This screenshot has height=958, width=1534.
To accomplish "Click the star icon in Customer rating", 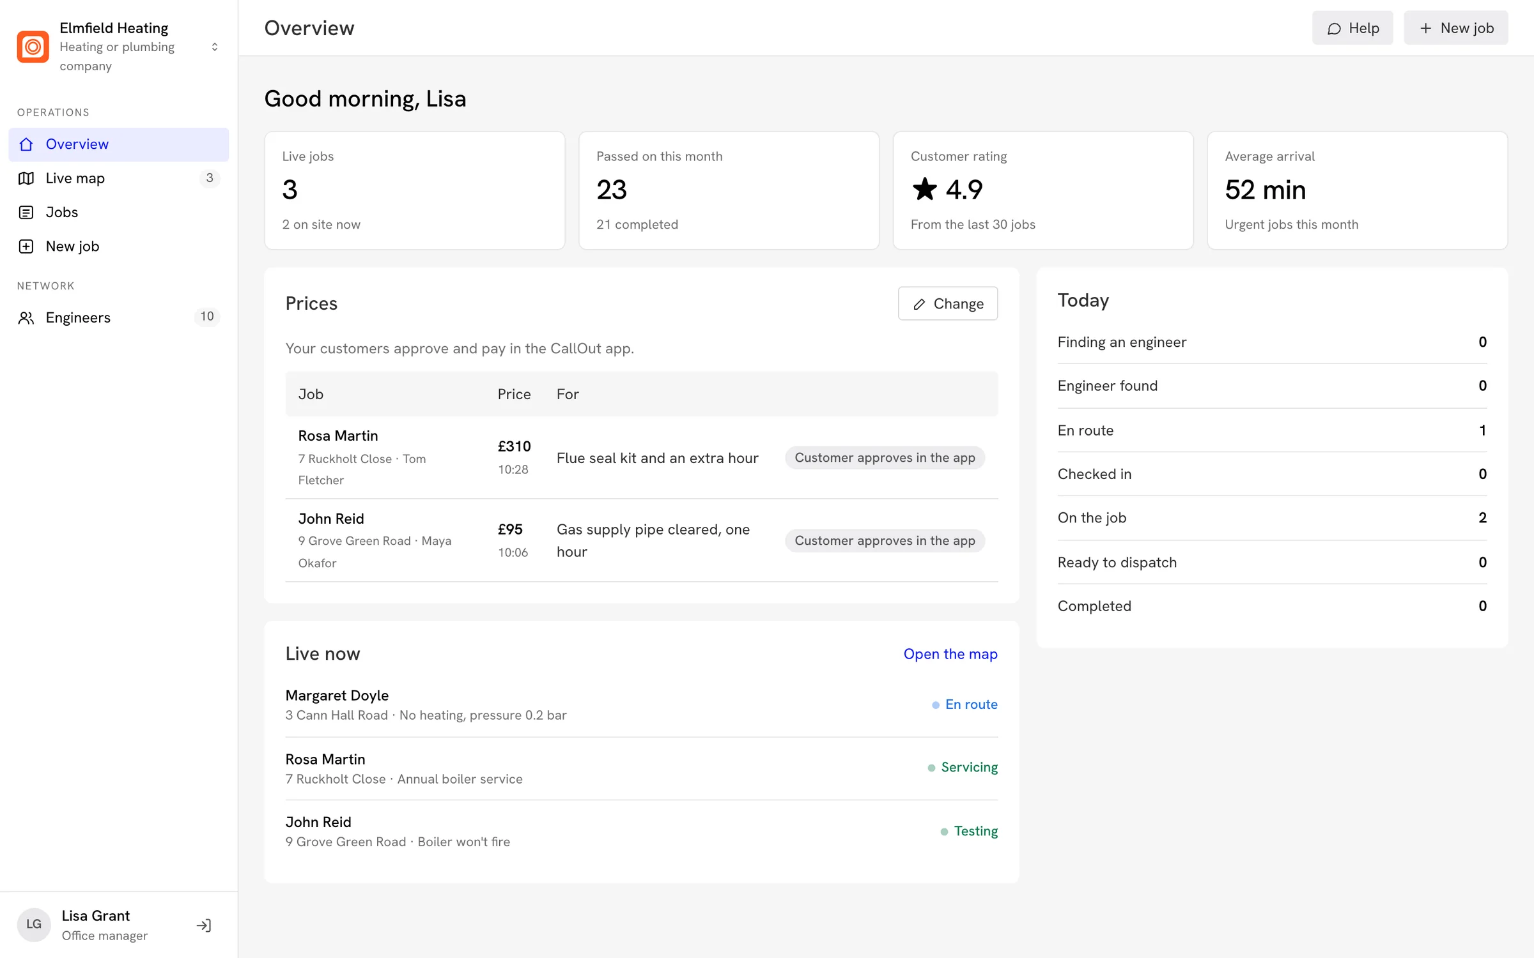I will [924, 189].
